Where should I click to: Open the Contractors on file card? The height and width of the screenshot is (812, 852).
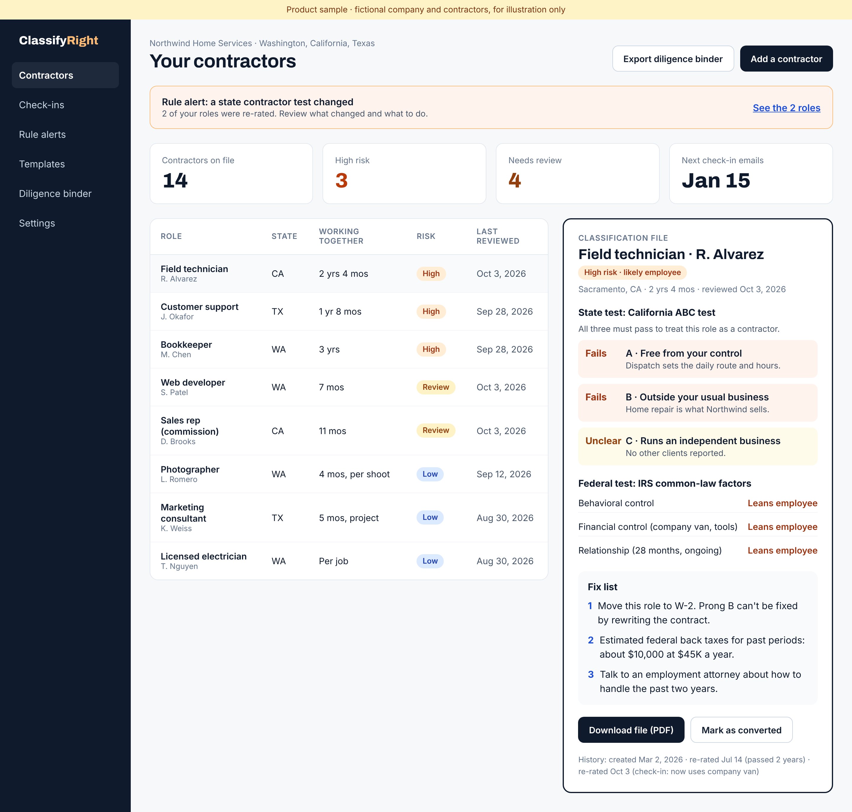pos(231,174)
